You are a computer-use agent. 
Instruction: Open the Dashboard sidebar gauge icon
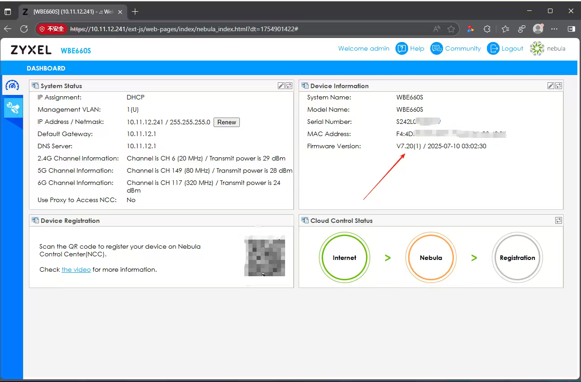12,85
